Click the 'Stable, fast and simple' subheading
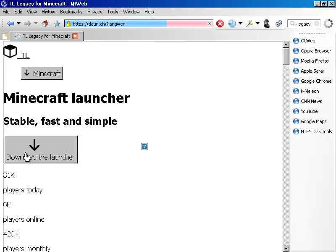Viewport: 336px width, 252px height. pos(60,121)
